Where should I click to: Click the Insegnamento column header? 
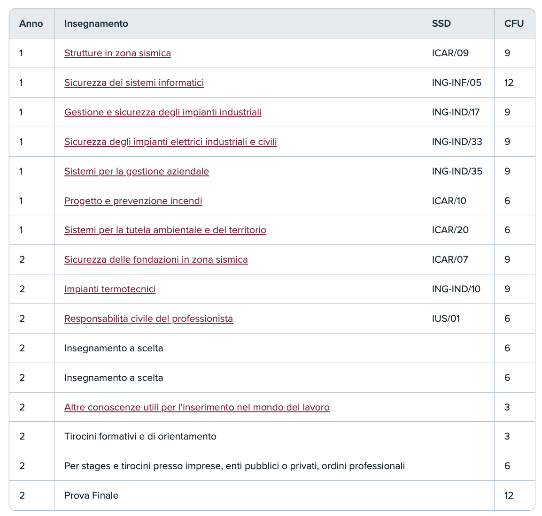coord(96,23)
